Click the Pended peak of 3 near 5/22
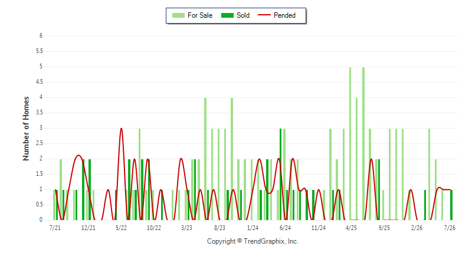This screenshot has height=256, width=472. pos(121,129)
